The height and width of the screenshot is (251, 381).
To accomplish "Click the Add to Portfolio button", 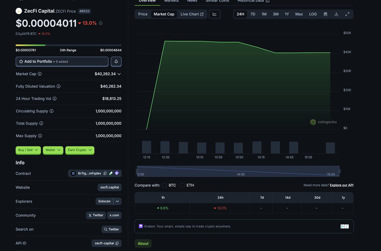I will 62,61.
